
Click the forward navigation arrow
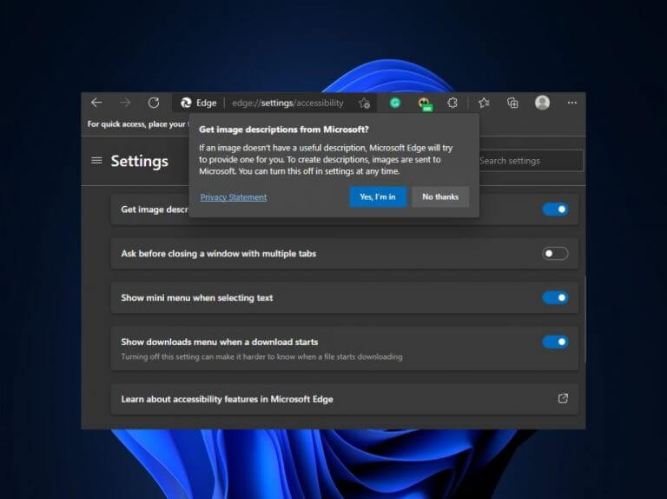[125, 103]
